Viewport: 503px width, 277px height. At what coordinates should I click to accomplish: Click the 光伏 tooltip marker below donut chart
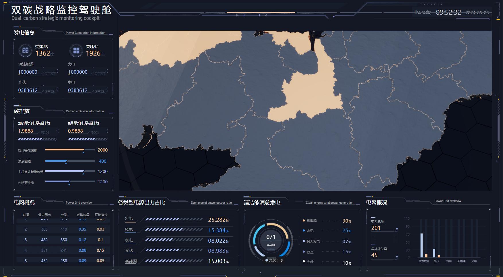267,260
